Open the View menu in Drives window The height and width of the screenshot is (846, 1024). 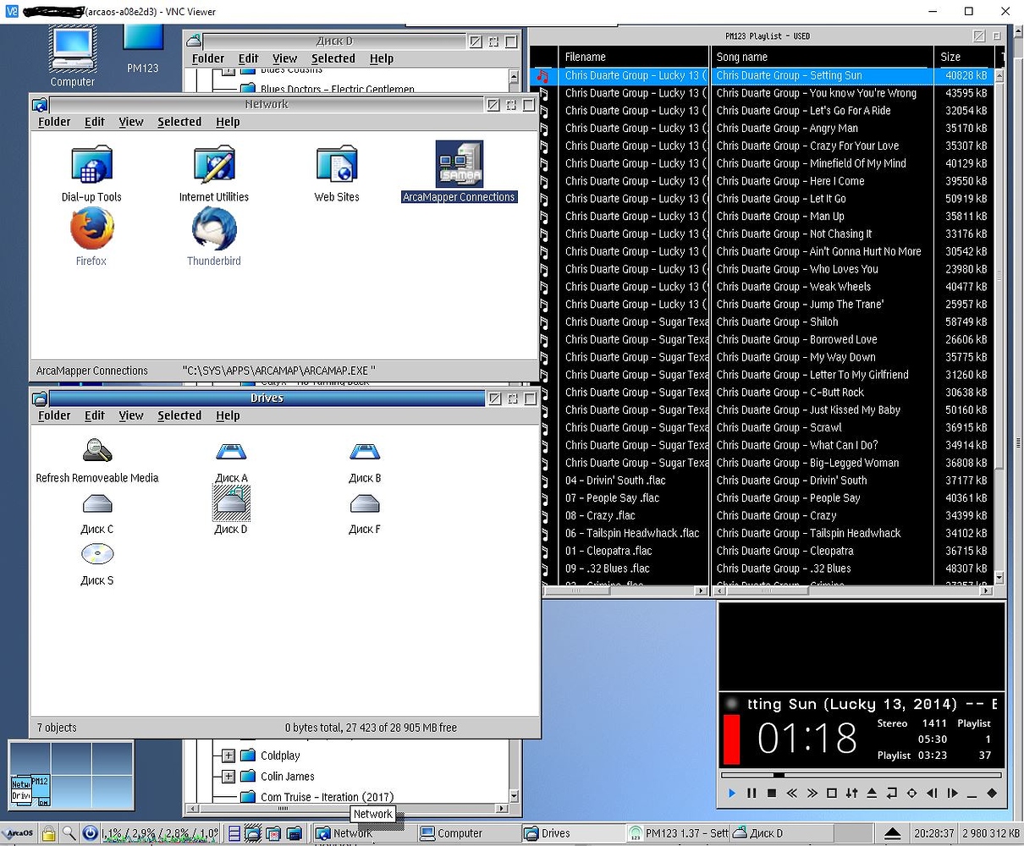pyautogui.click(x=130, y=415)
